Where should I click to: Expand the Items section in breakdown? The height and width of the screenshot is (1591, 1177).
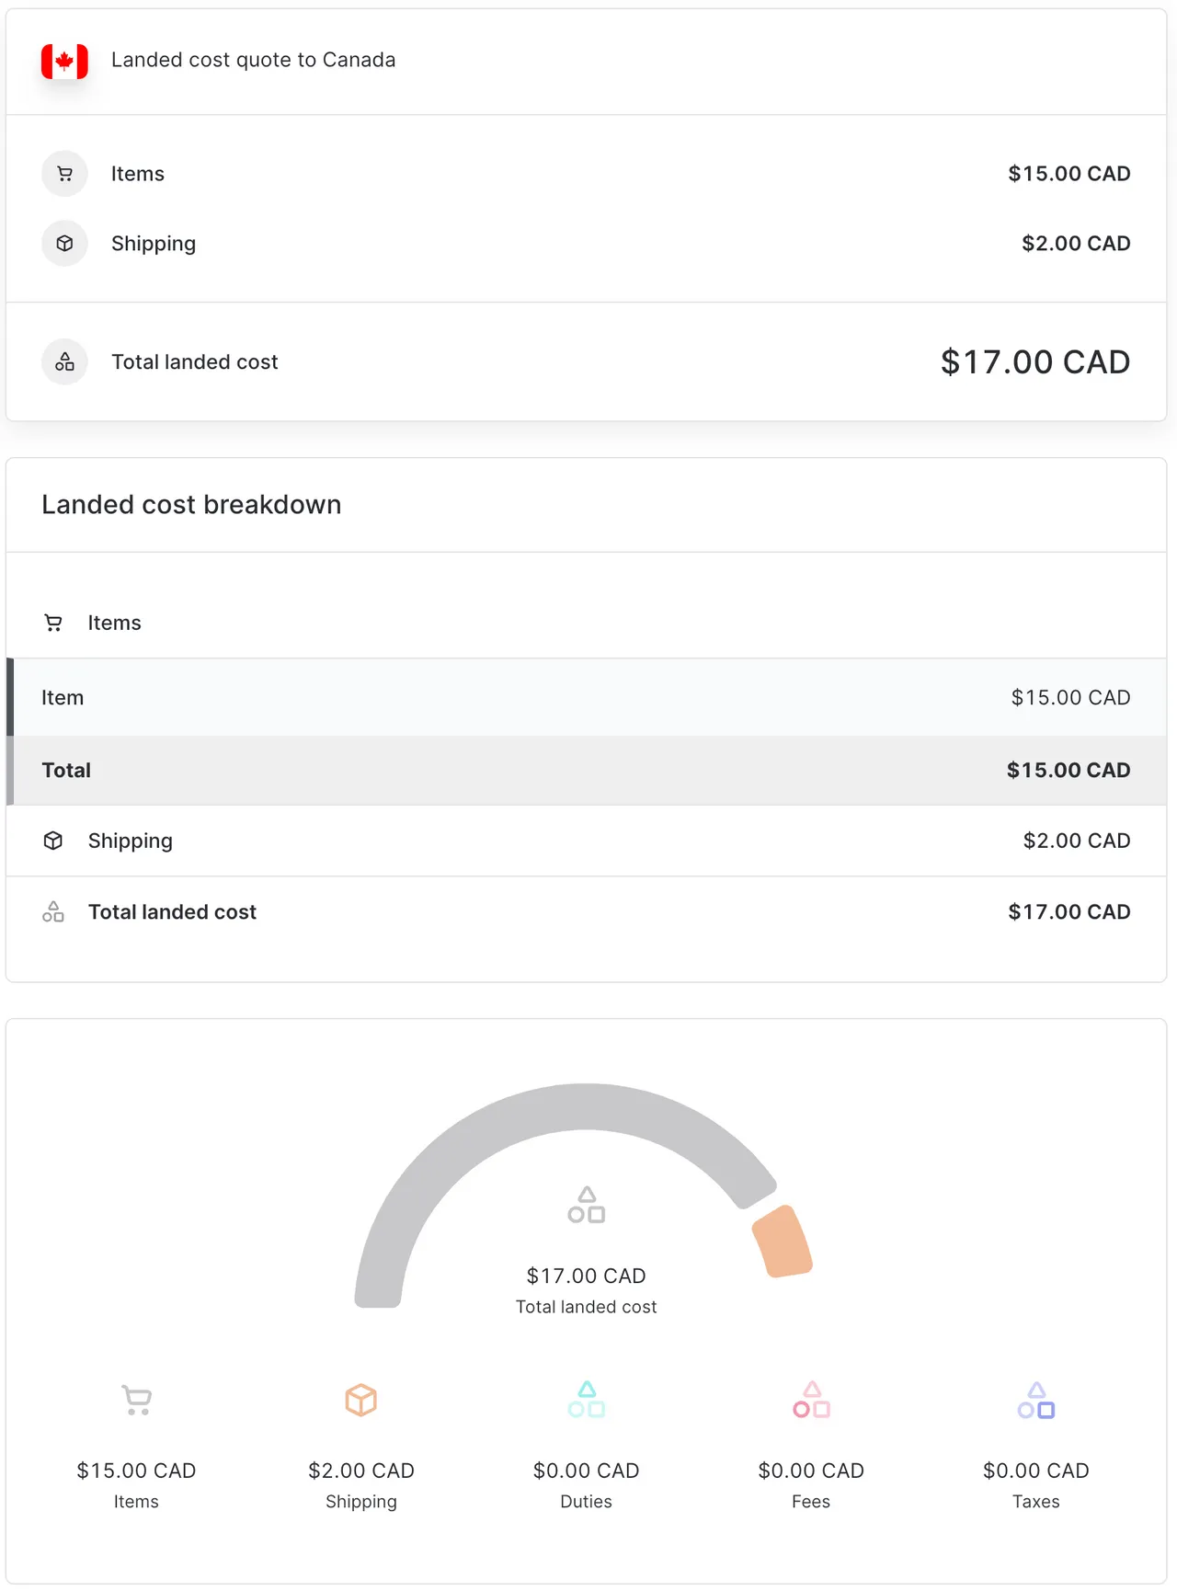coord(114,623)
